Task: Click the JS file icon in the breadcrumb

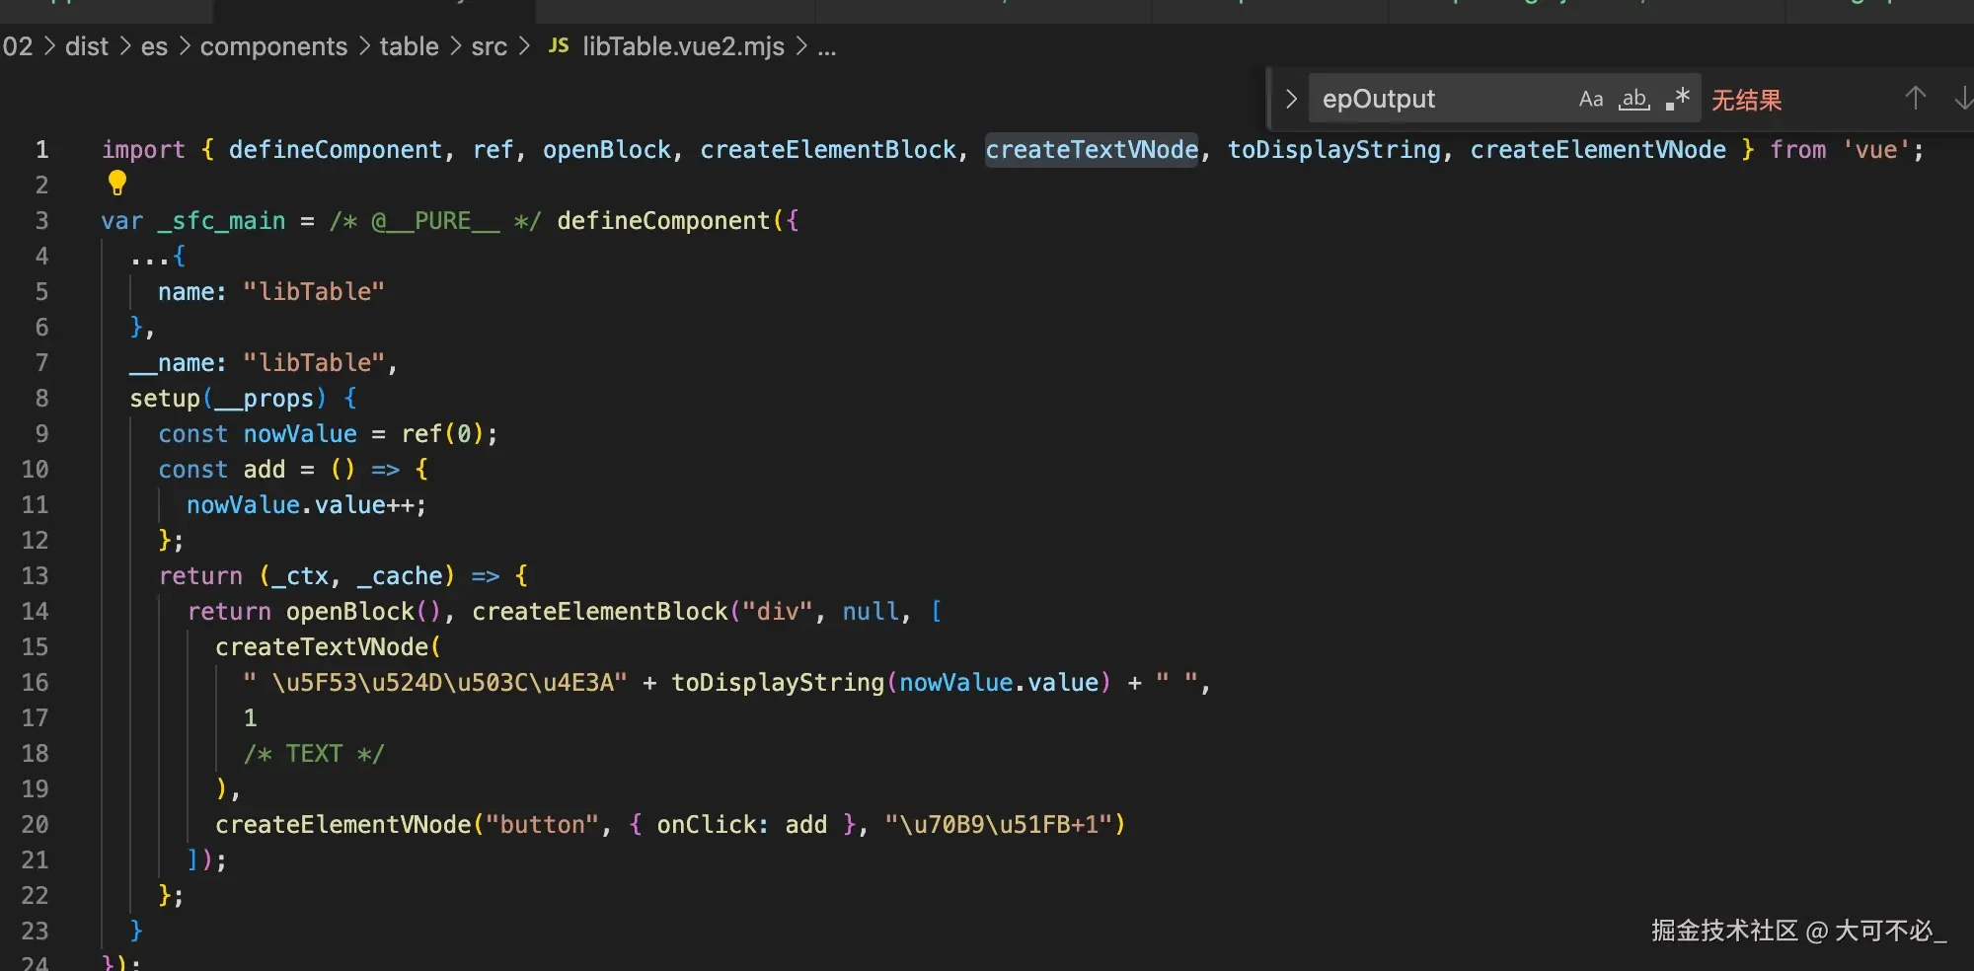Action: (559, 45)
